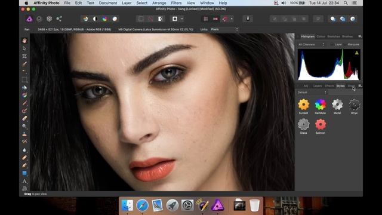Select the Erase Brush tool
The image size is (382, 215).
click(x=24, y=118)
